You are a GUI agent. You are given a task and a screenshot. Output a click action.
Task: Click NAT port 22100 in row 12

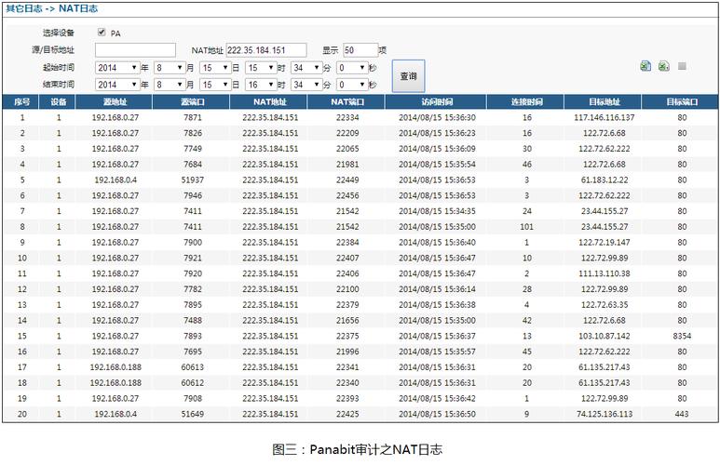point(347,289)
